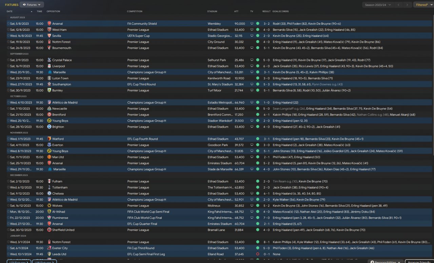Screen dimensions: 434x263
Task: Open the Season 2023/24 dropdown
Action: 378,5
